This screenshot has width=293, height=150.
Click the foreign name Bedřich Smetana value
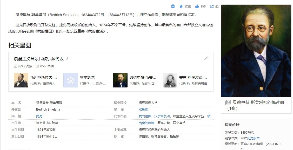pyautogui.click(x=48, y=110)
